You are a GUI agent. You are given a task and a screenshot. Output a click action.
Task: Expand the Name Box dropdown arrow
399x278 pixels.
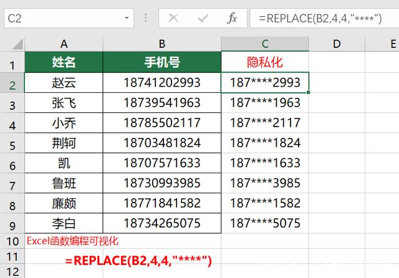126,18
